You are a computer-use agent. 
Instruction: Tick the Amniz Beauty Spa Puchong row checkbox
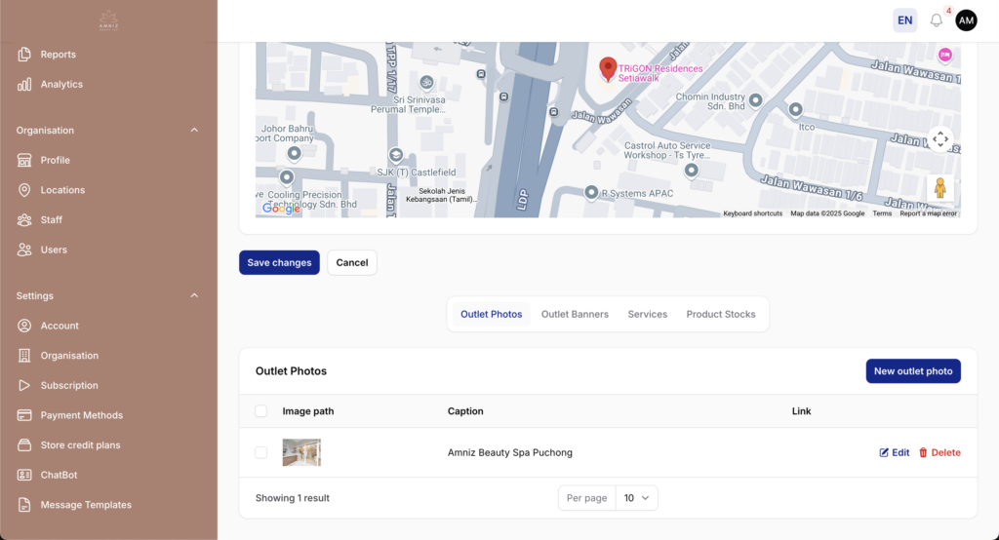(x=260, y=452)
